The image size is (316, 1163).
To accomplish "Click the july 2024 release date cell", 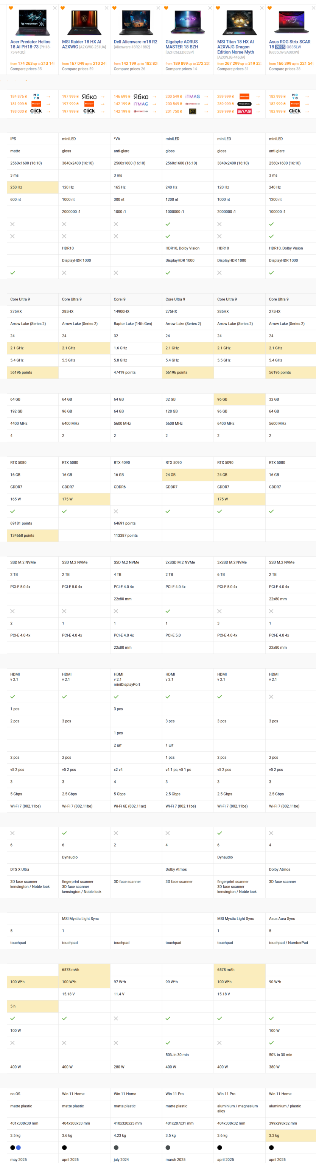I will point(136,1159).
